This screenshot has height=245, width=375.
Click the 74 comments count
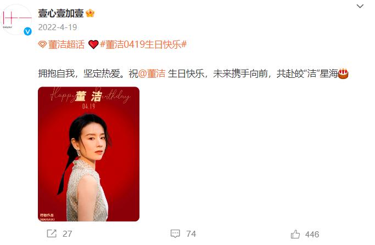(x=191, y=234)
